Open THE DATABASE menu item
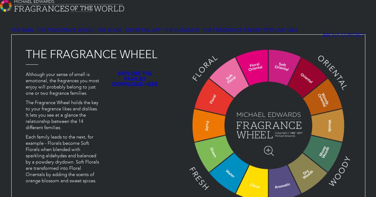376x197 pixels. click(x=182, y=30)
